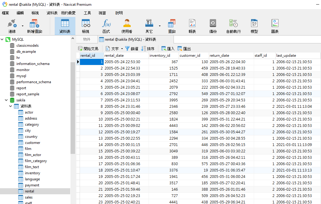
Task: Open the 查詢 query toolbar icon
Action: click(172, 26)
